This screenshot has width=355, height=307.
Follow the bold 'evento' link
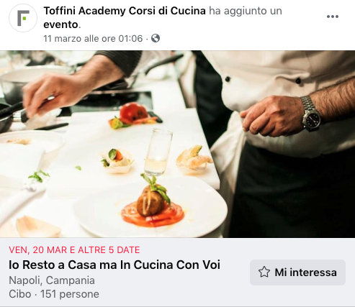tap(60, 24)
